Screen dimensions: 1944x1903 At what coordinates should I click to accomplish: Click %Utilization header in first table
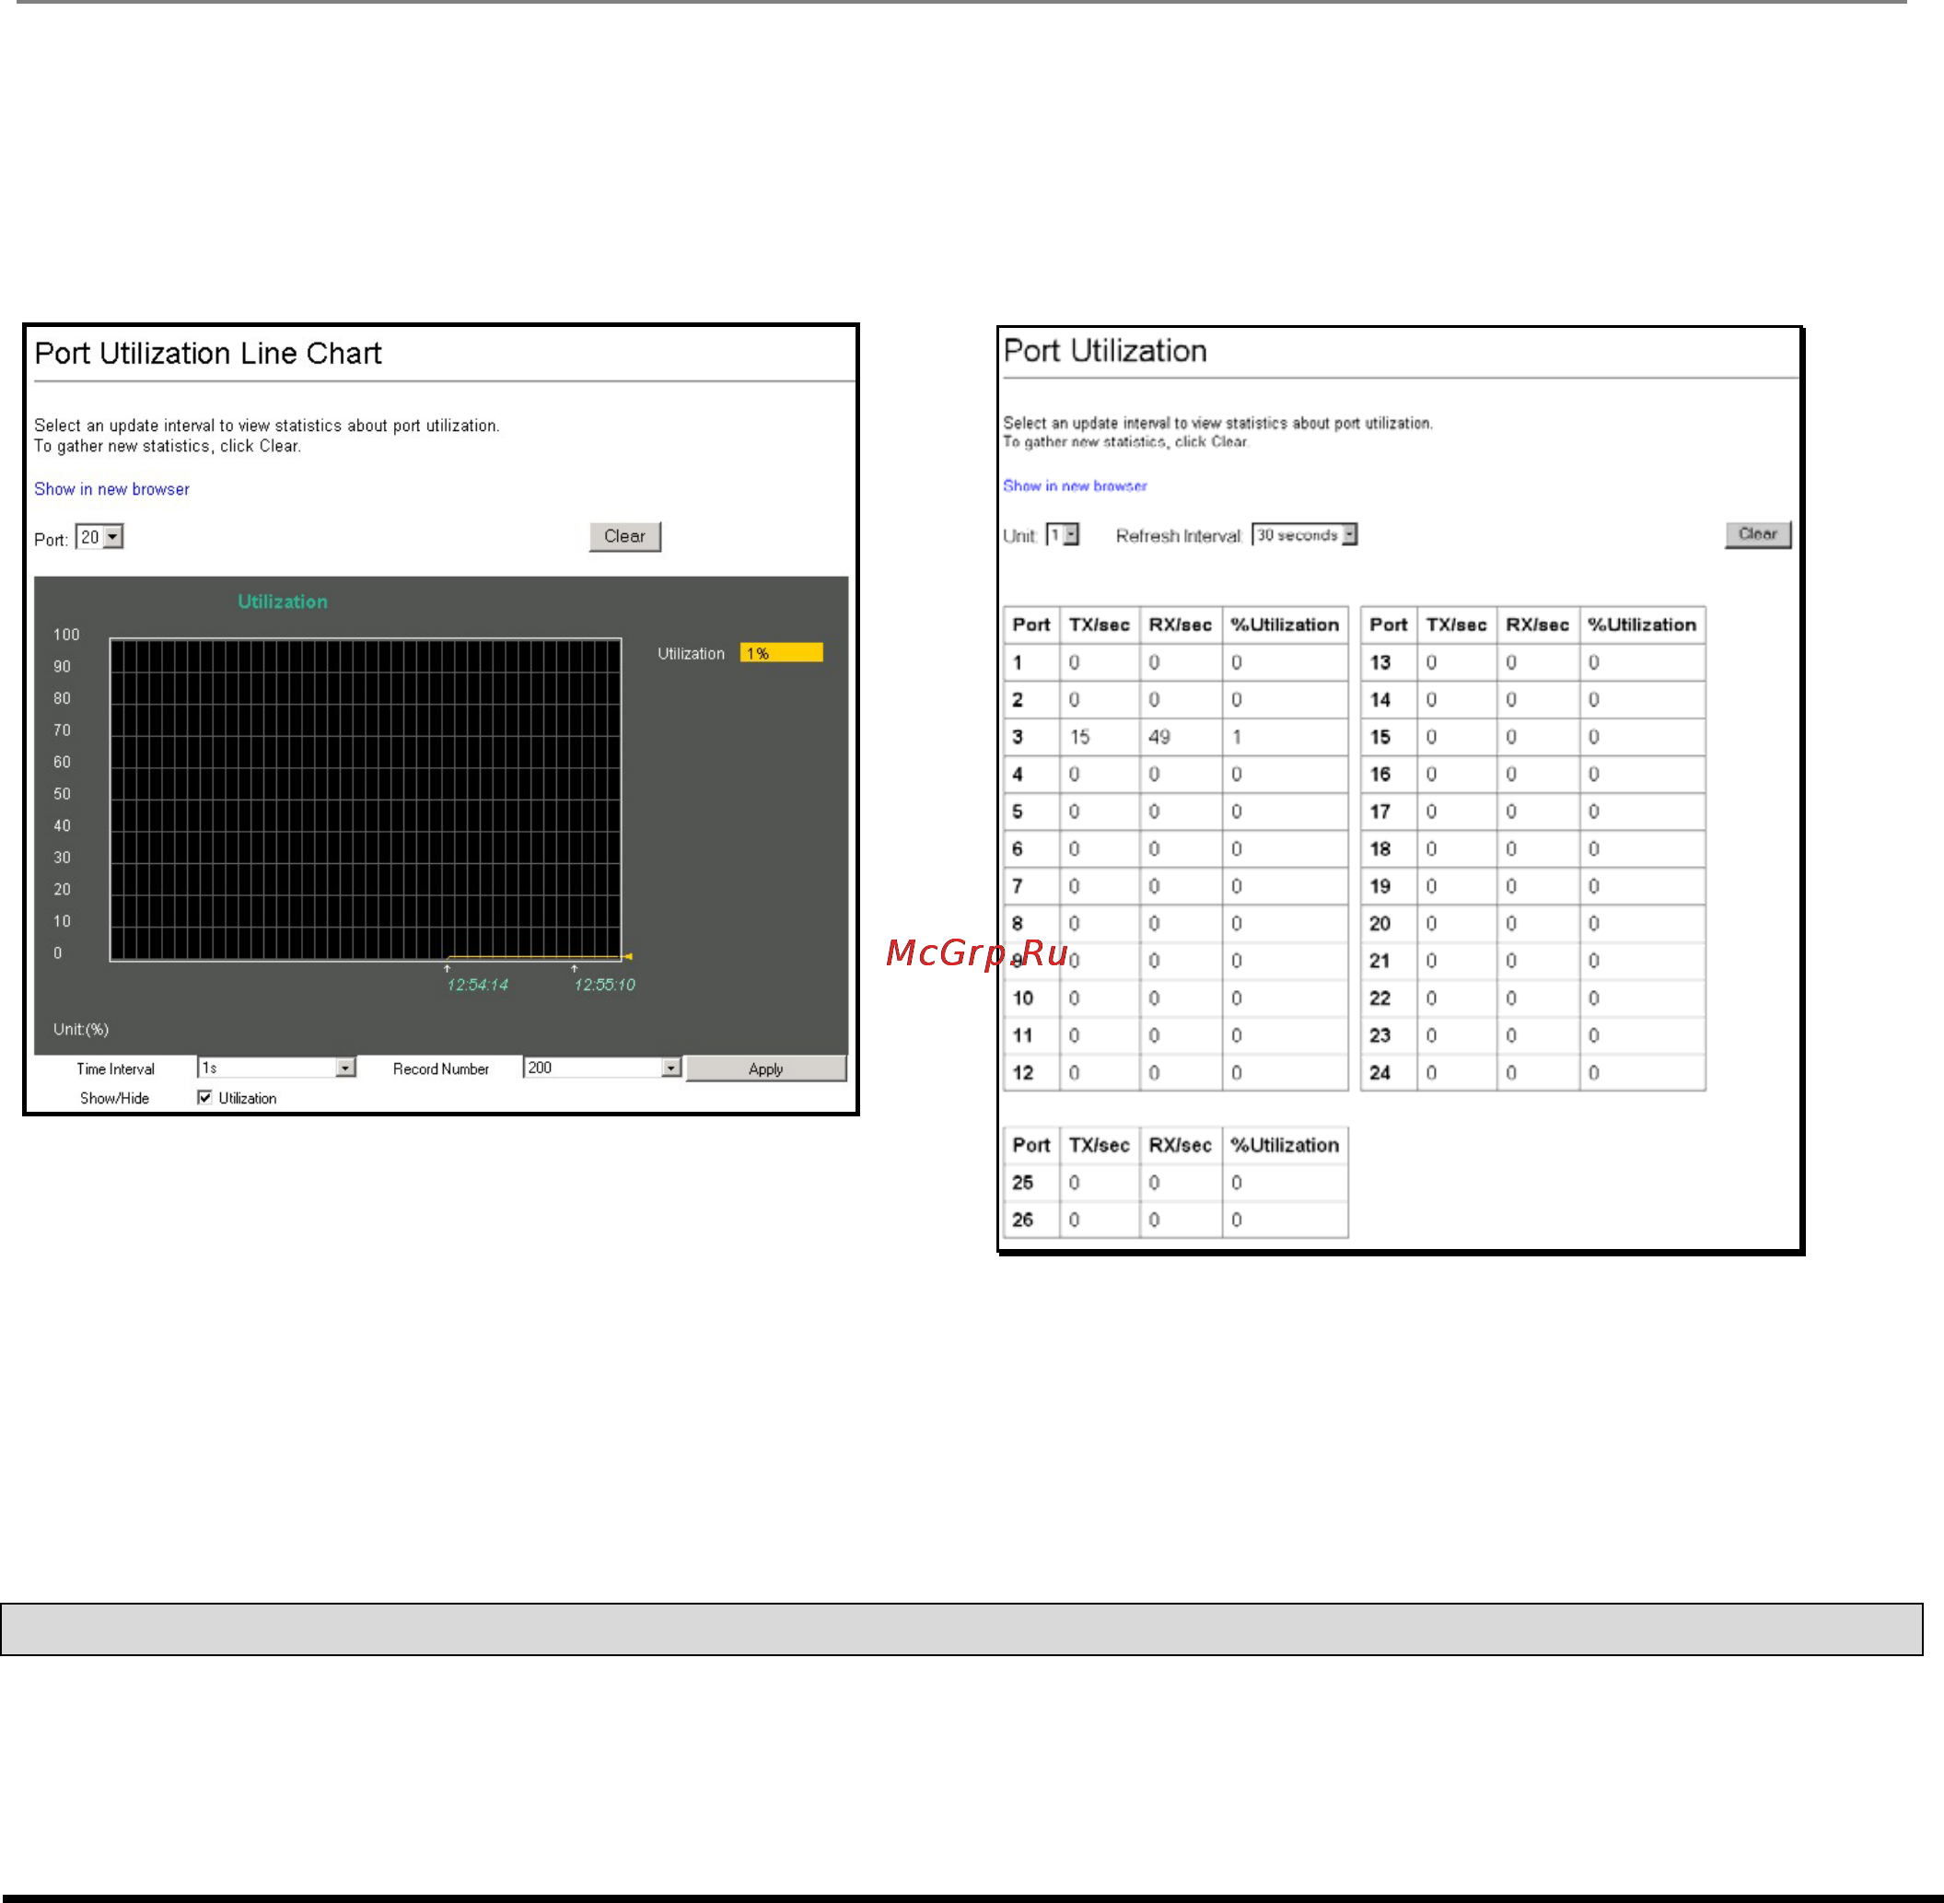[x=1285, y=625]
